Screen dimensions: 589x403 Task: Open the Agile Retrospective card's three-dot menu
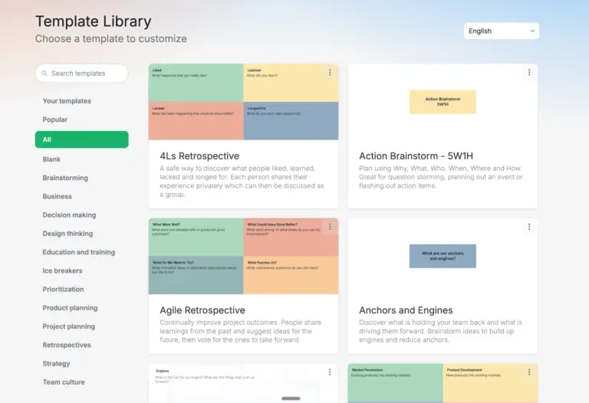330,226
